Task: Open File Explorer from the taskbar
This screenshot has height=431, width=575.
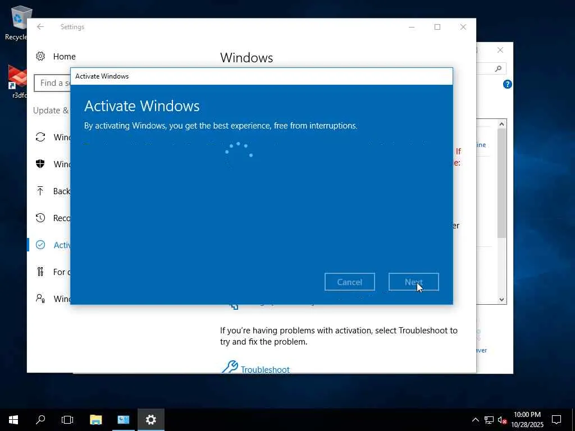Action: [95, 420]
